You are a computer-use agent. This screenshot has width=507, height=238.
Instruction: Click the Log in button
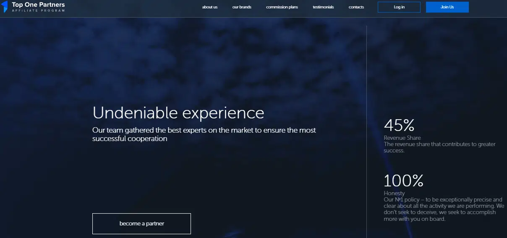pos(399,7)
